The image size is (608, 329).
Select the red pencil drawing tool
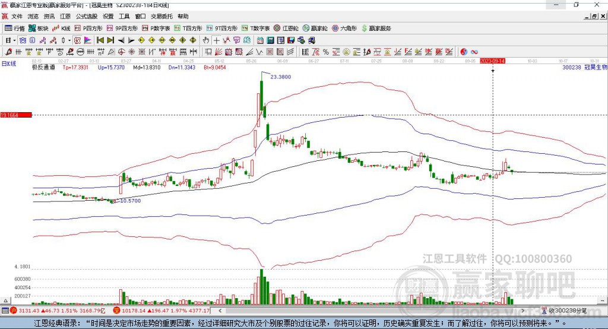(8, 52)
